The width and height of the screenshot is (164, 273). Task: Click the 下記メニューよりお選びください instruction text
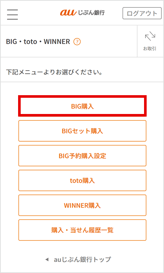click(54, 72)
